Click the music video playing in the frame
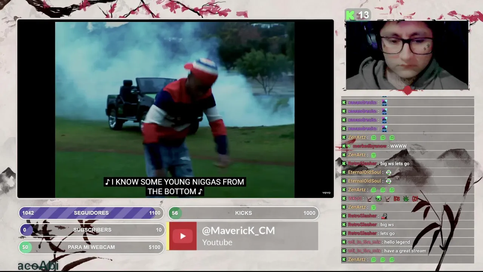 click(175, 110)
